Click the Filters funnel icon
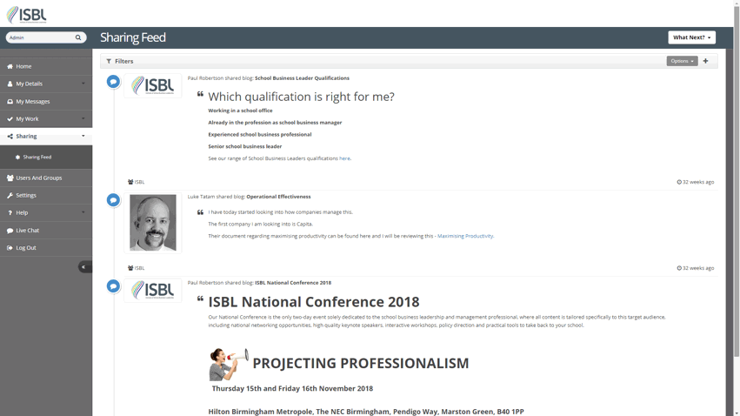 (x=109, y=62)
